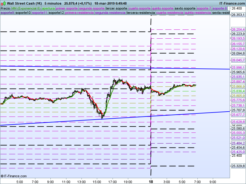Click the 5 minutos timeframe text
Viewport: 246px width, 184px height.
tap(53, 3)
